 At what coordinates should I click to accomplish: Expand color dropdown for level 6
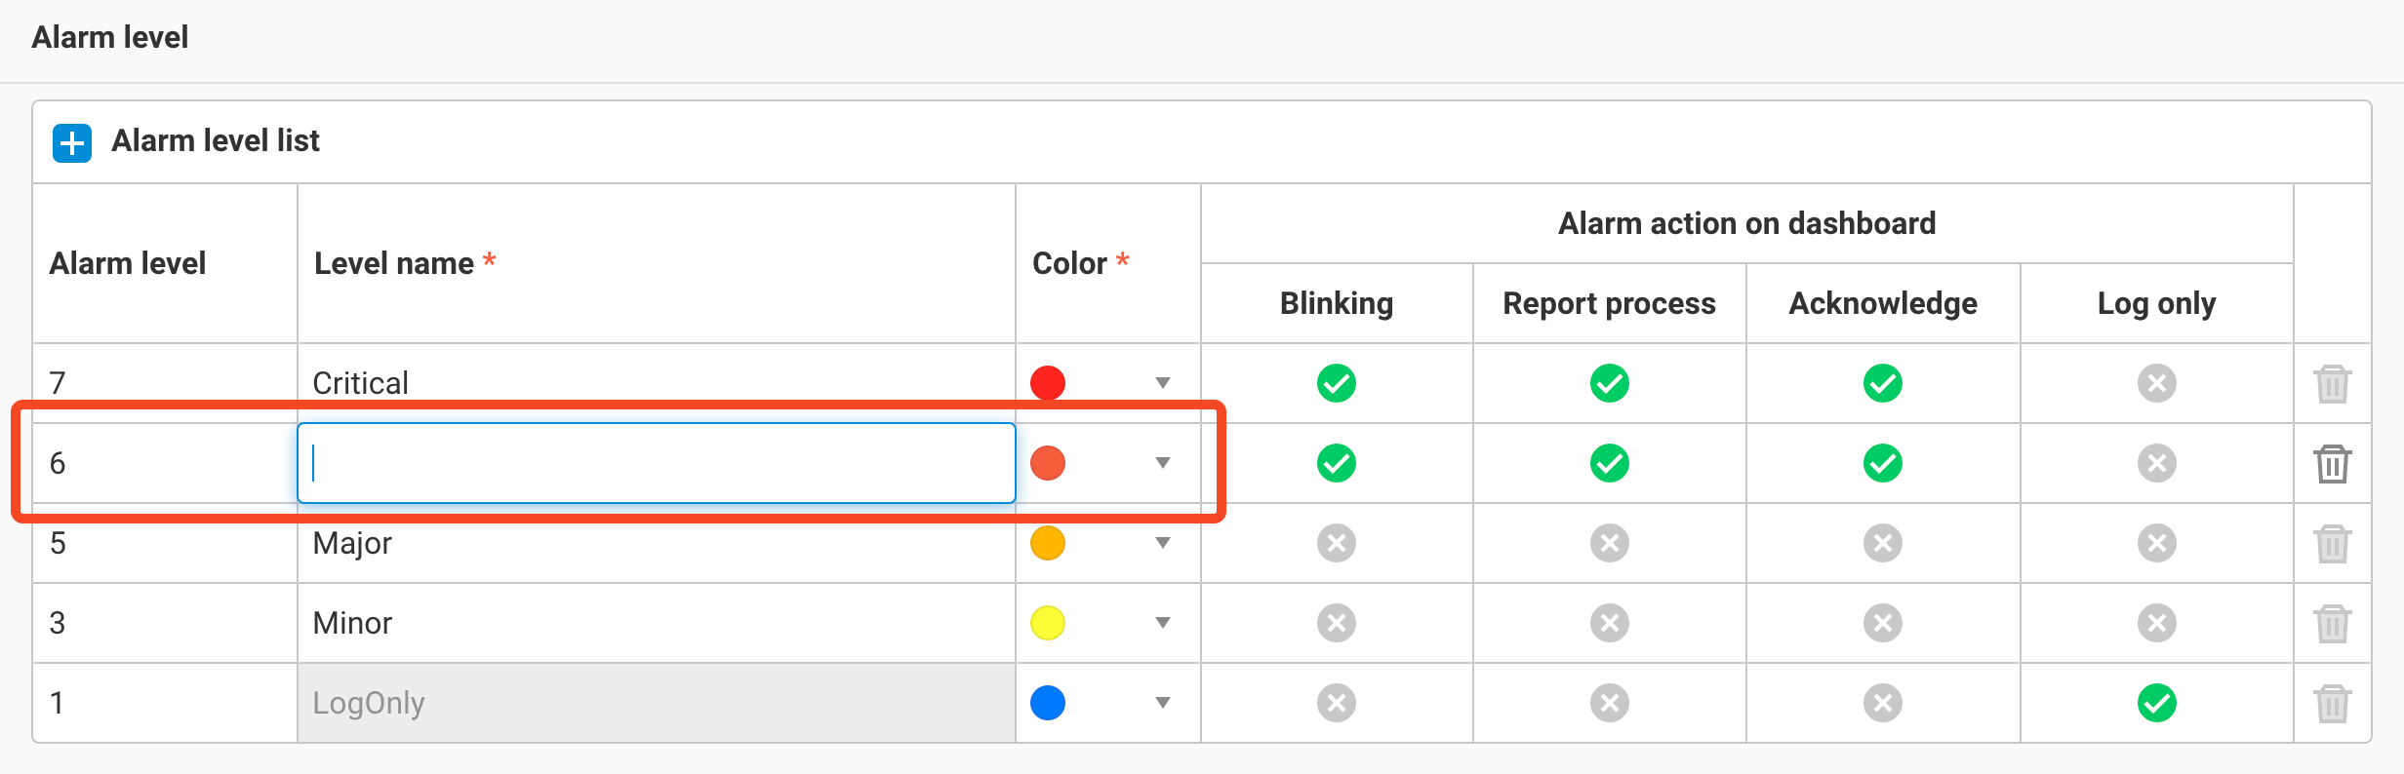pos(1162,463)
